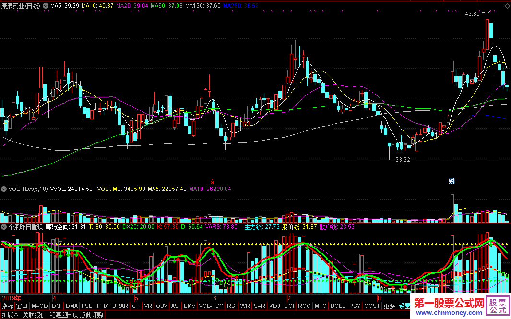Click the VOLUME: 3485.99 value
Viewport: 511px width, 319px height.
(x=121, y=189)
